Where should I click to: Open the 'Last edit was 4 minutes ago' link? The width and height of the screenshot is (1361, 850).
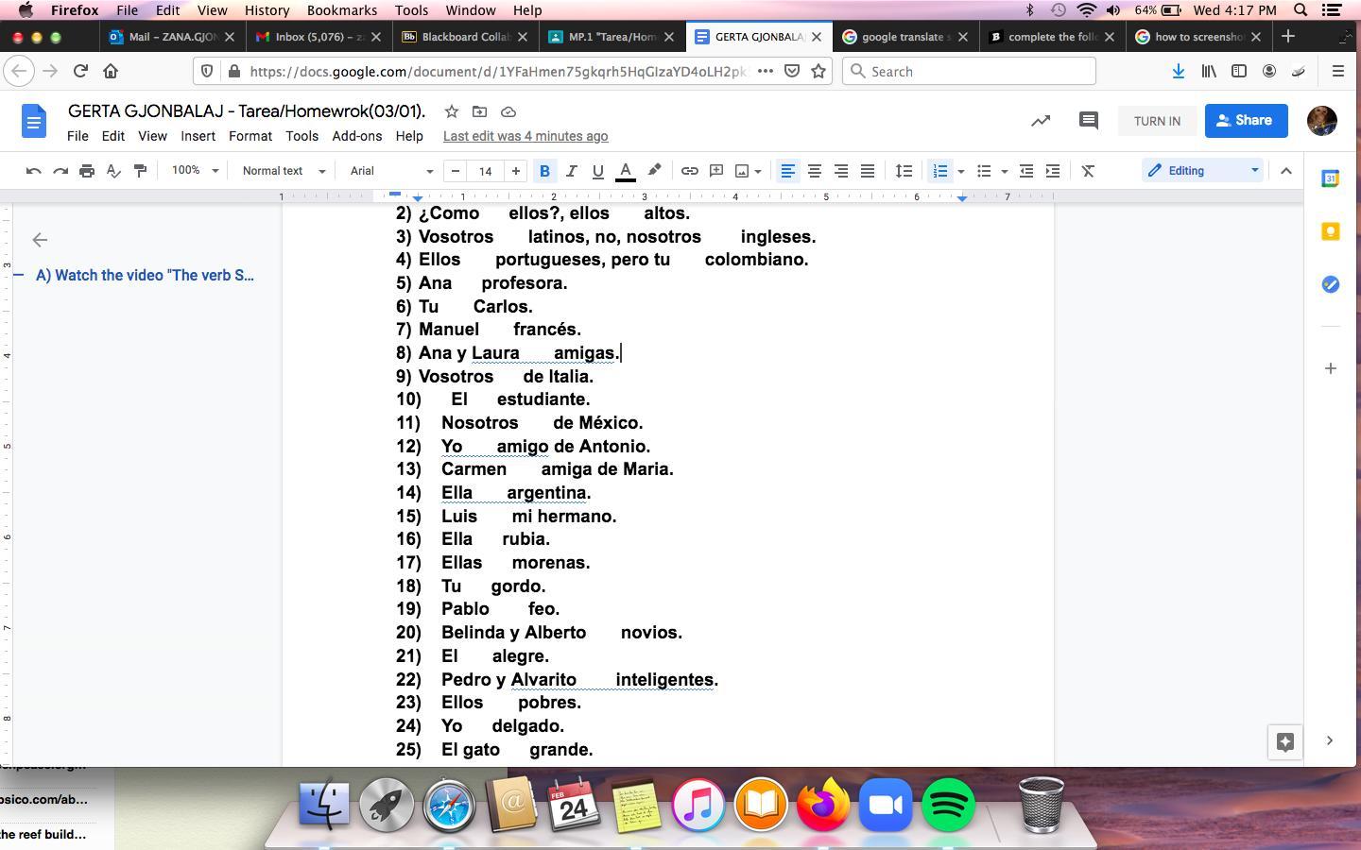(x=525, y=136)
